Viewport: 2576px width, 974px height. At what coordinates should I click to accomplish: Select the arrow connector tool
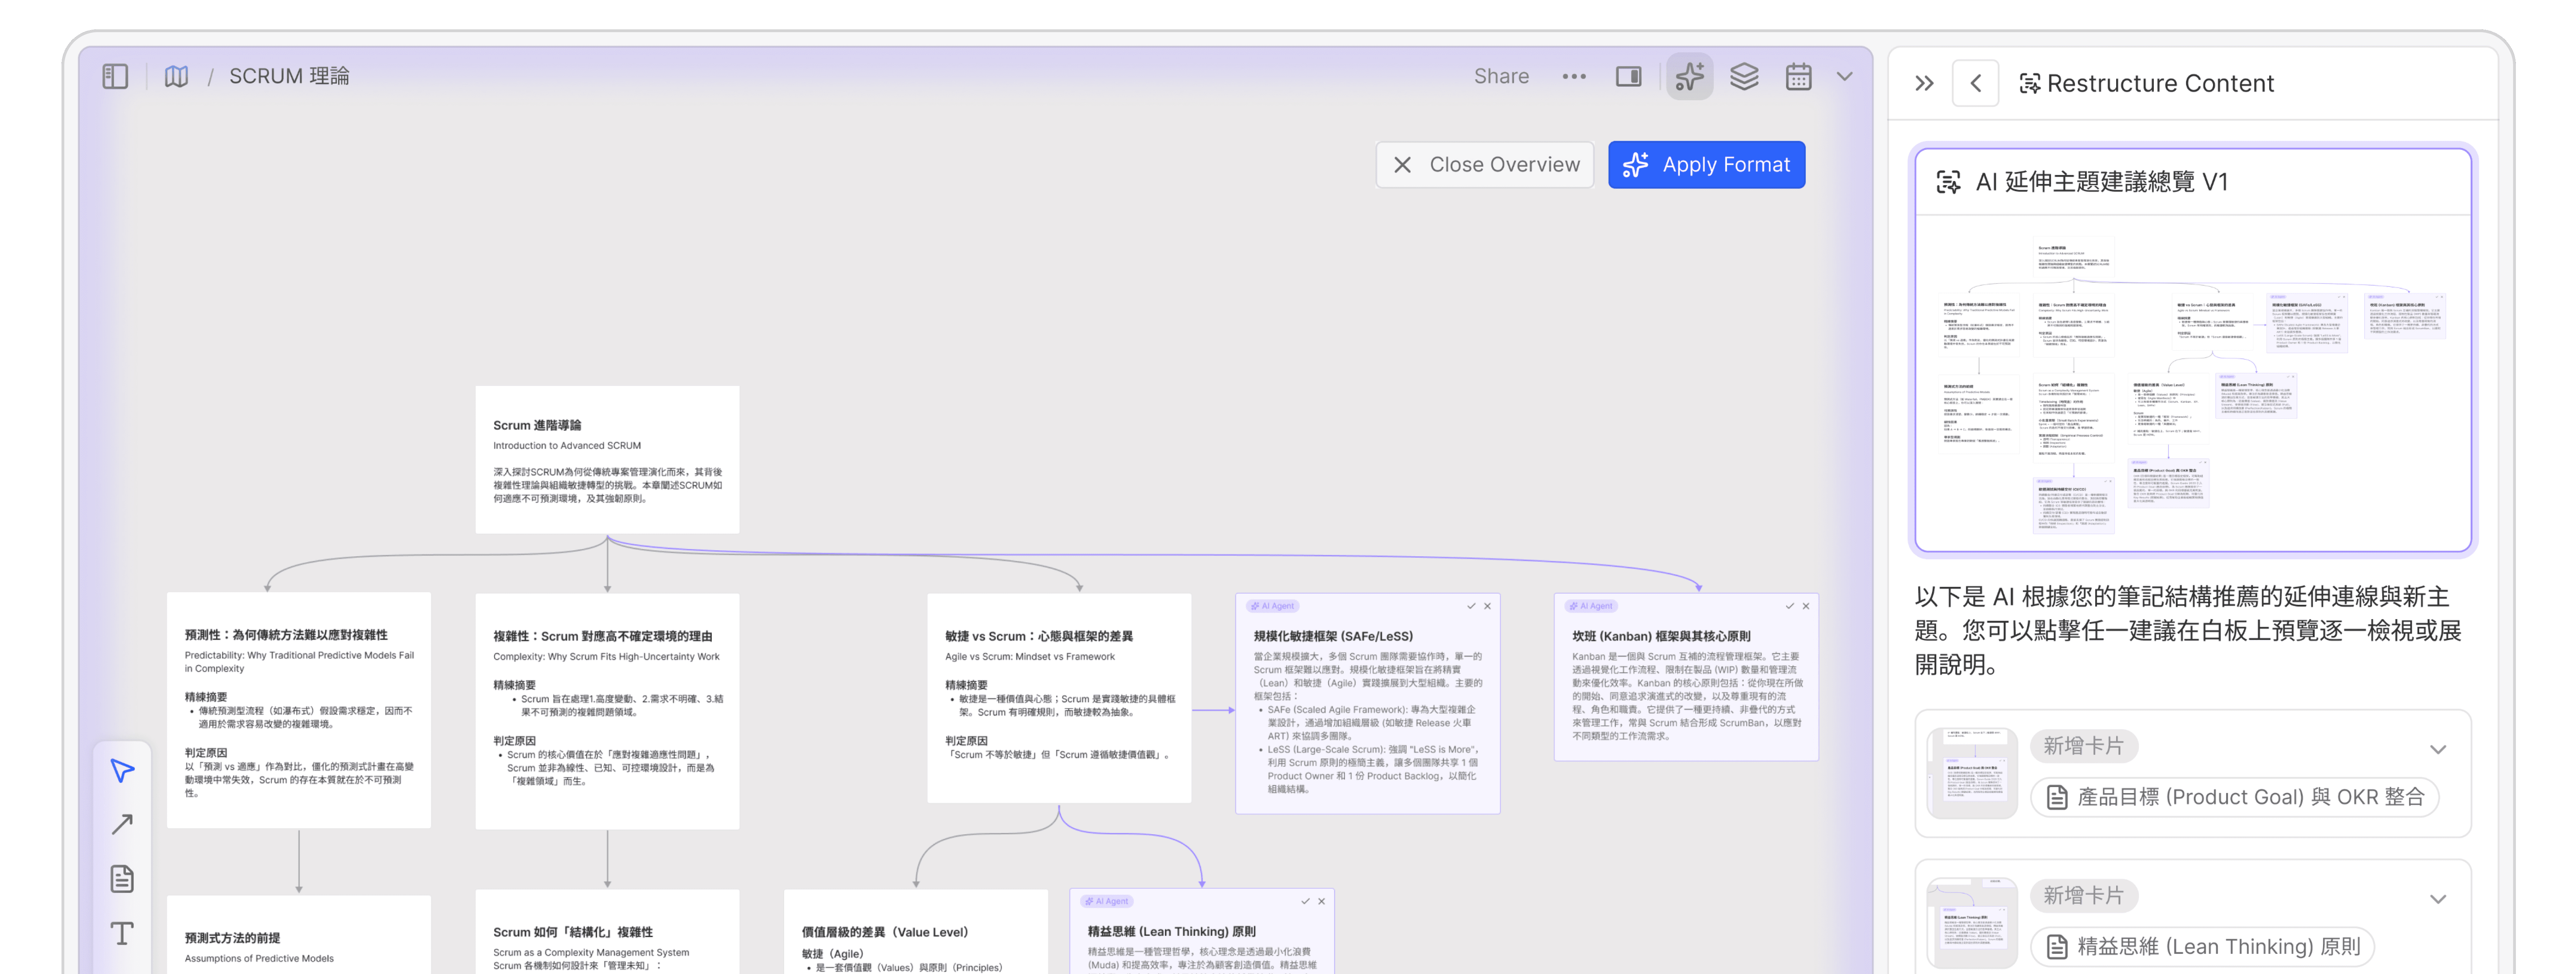tap(122, 824)
